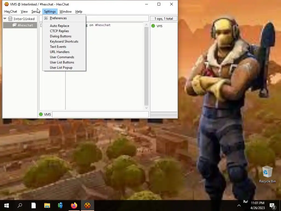The width and height of the screenshot is (281, 211).
Task: Open Preferences from the Settings menu
Action: (58, 18)
